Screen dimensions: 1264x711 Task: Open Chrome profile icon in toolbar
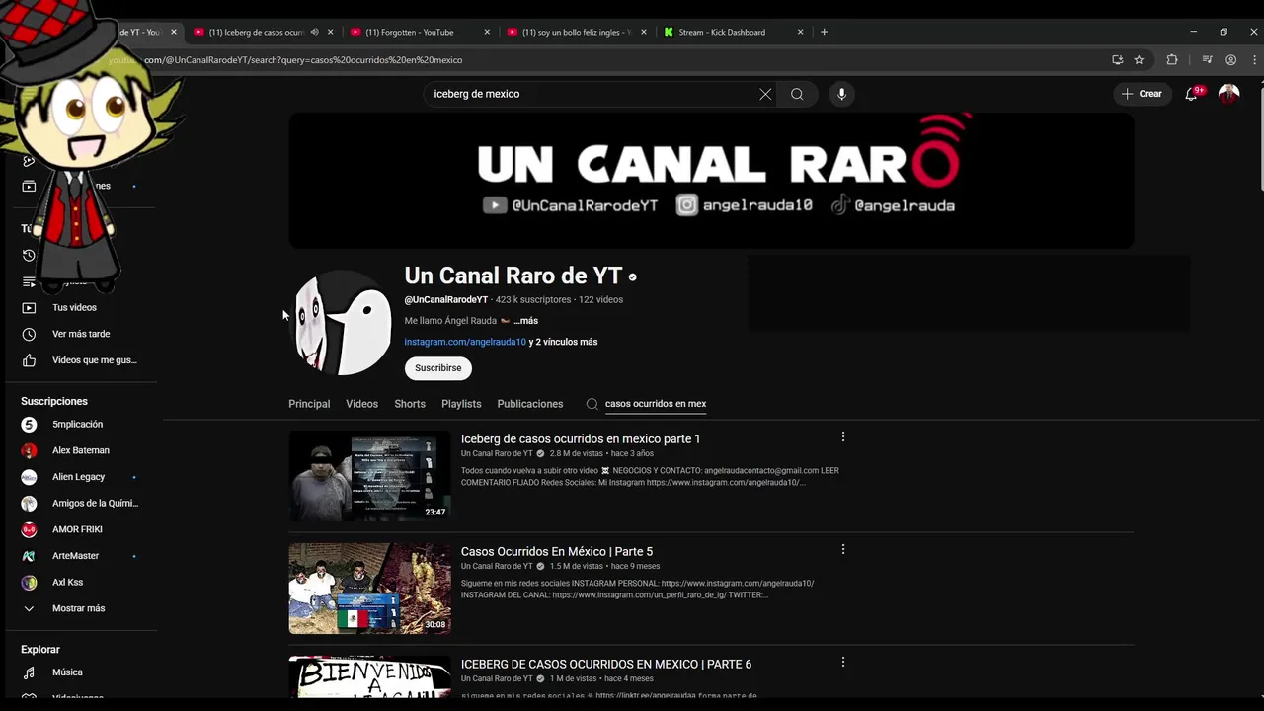pyautogui.click(x=1230, y=60)
